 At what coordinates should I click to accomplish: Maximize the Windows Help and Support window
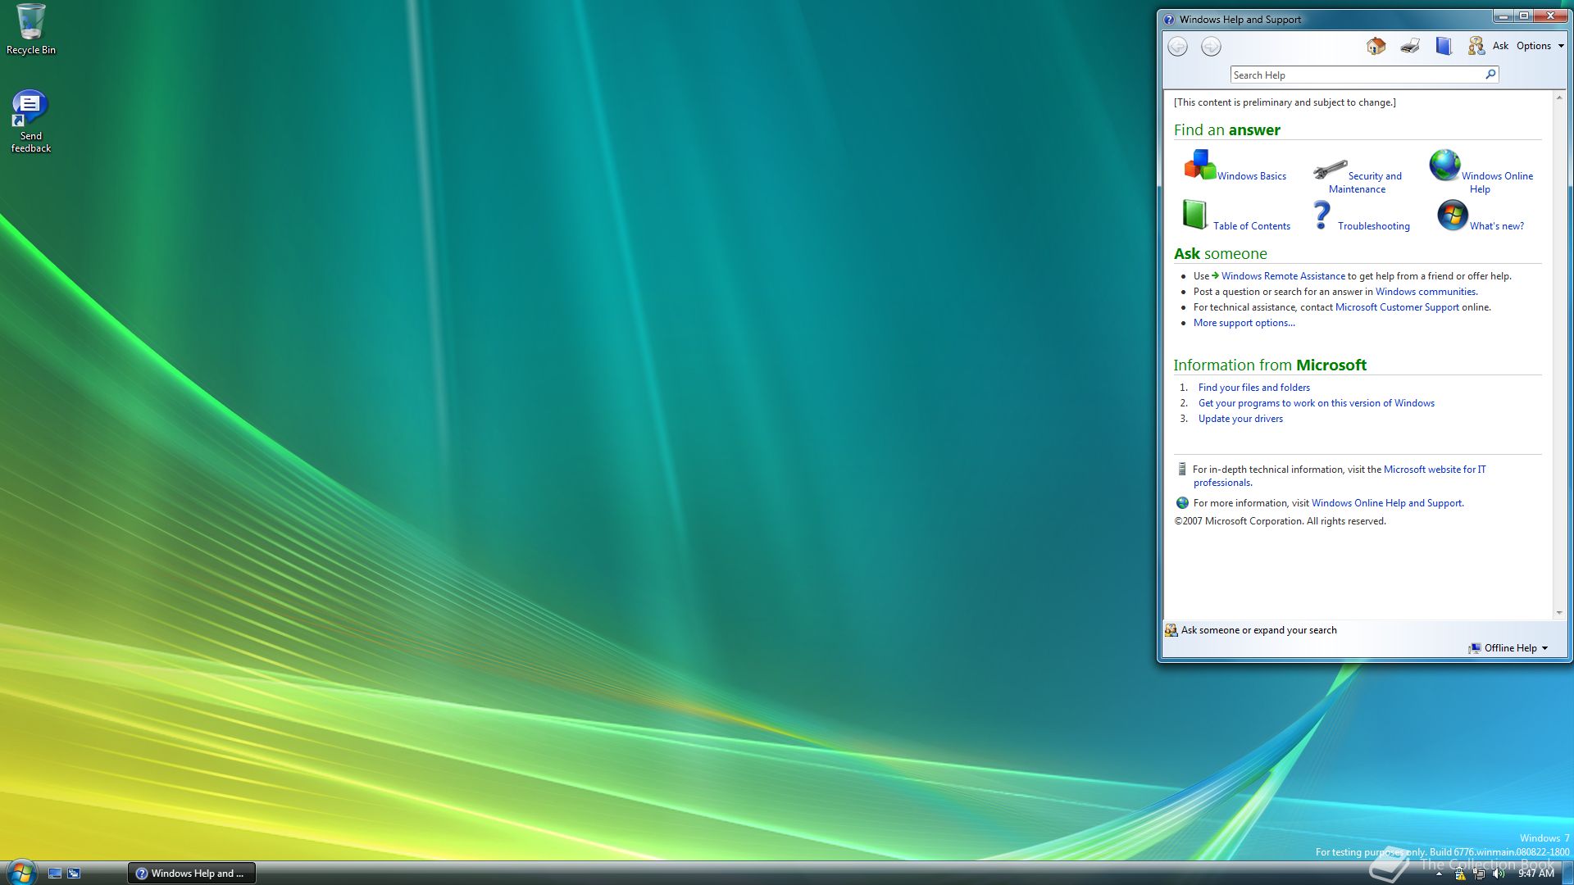[1523, 16]
